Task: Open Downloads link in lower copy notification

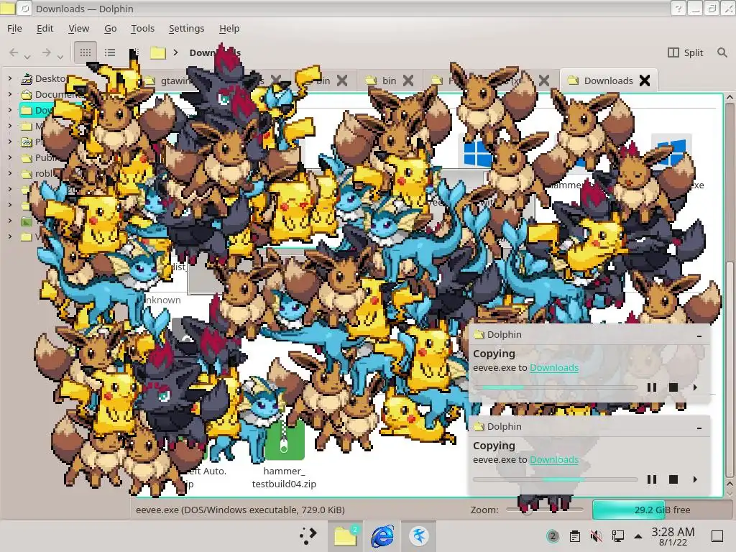Action: [x=554, y=459]
